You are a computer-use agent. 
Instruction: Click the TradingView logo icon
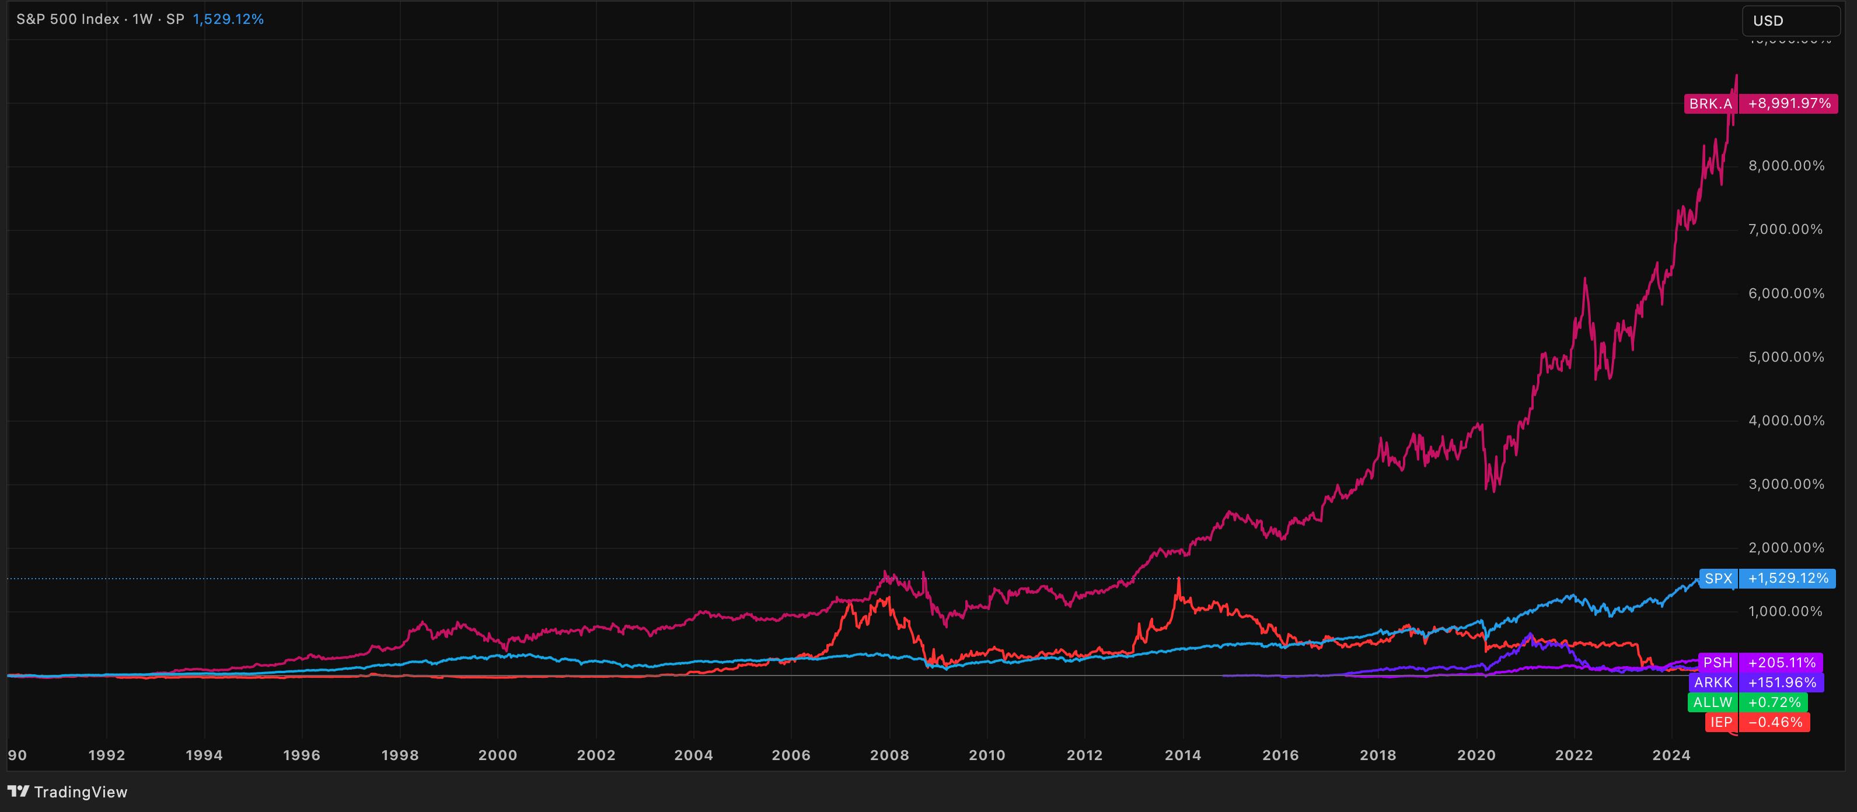pyautogui.click(x=18, y=791)
